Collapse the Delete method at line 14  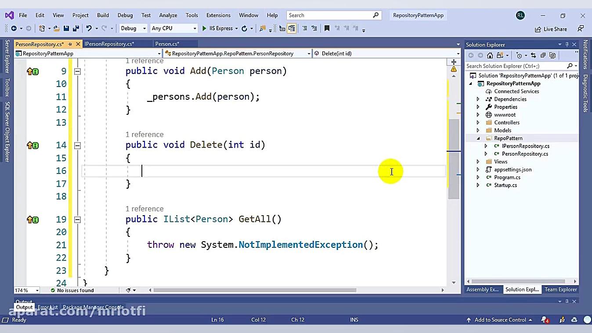(x=77, y=145)
